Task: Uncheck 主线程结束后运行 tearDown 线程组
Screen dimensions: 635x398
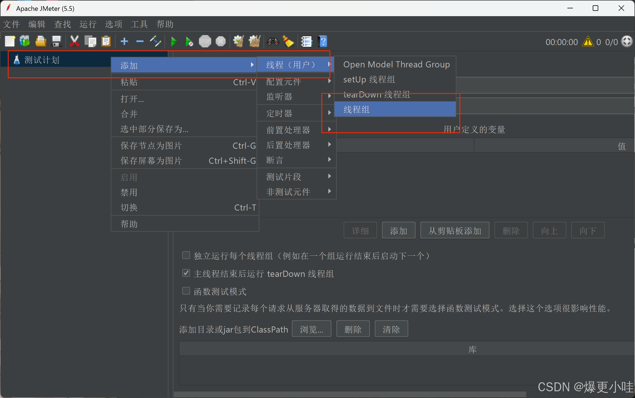Action: 186,273
